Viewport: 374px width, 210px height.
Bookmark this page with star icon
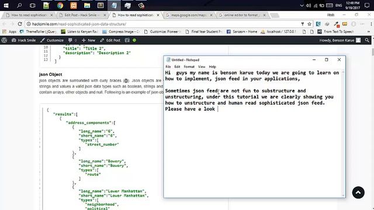tap(309, 24)
